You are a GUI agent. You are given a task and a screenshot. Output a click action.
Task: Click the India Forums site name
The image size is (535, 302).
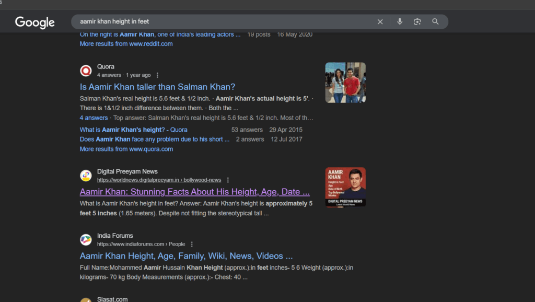click(115, 236)
